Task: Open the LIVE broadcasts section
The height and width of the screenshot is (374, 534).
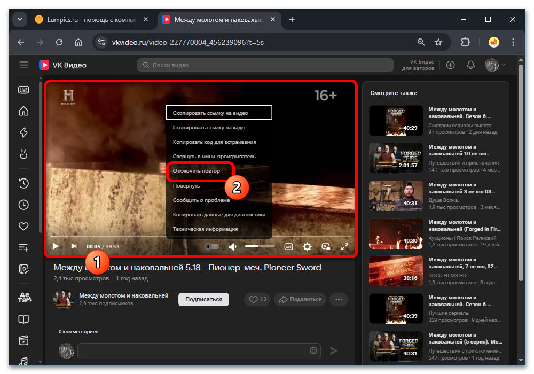Action: (23, 90)
